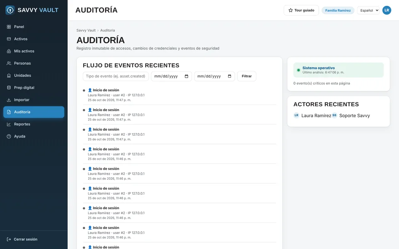Click the second mm/dd/yyyy date field
This screenshot has width=399, height=249.
click(x=214, y=76)
